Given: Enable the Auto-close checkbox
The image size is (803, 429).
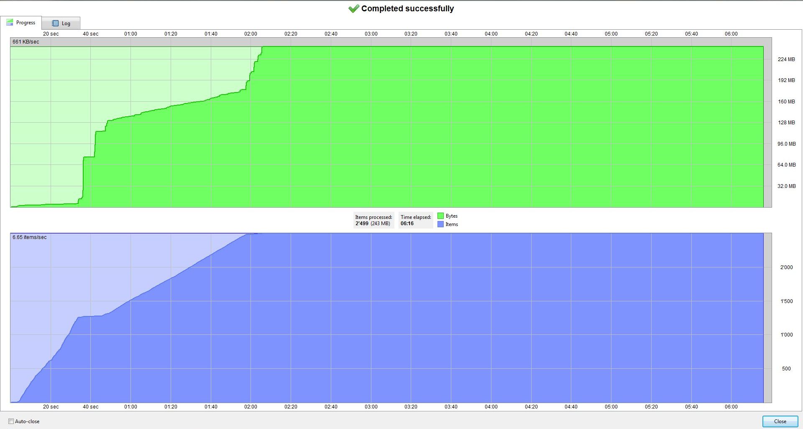Looking at the screenshot, I should (11, 421).
